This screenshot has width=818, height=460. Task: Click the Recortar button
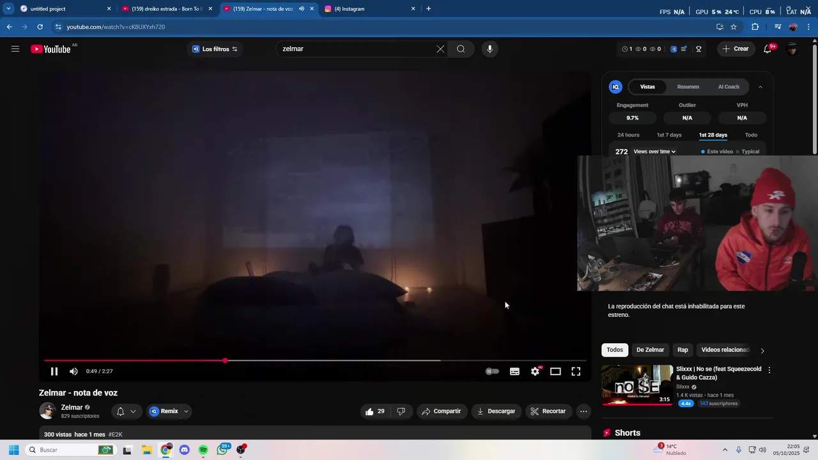point(549,411)
